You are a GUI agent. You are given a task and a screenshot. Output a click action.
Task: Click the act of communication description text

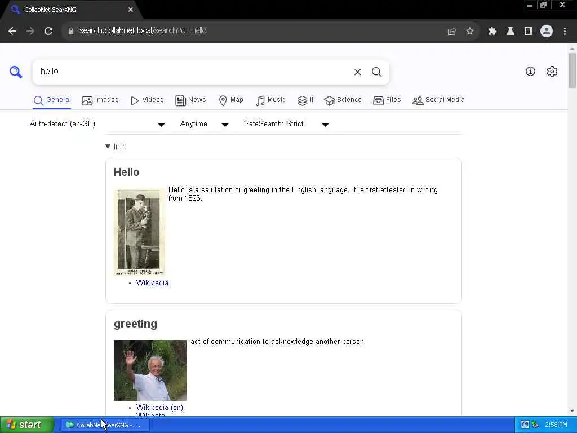277,342
